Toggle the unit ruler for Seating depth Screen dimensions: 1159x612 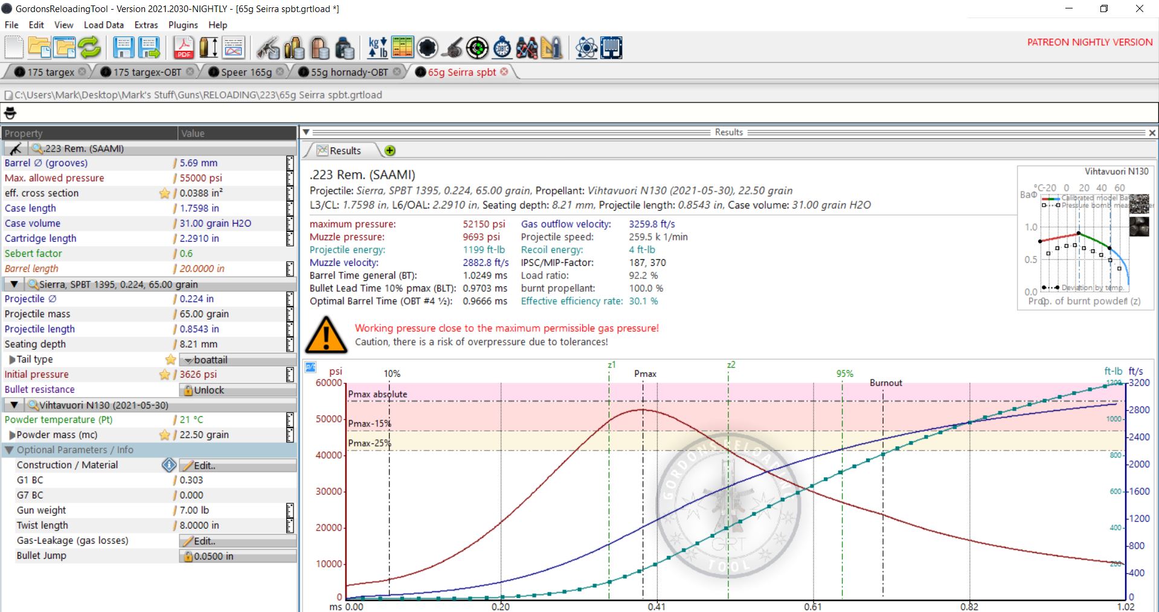click(290, 344)
